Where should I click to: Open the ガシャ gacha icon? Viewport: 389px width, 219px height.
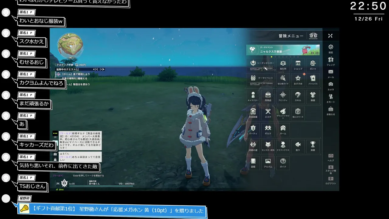click(313, 65)
